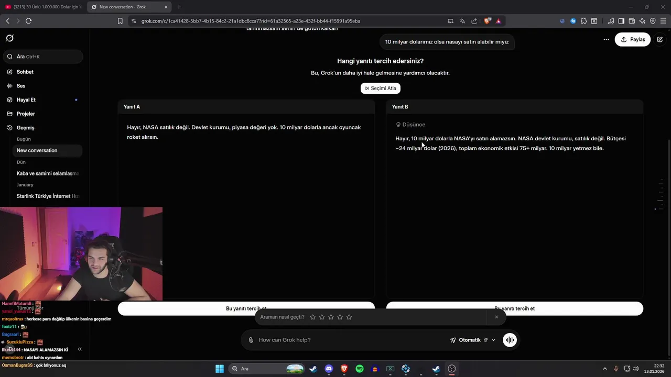Choose 'Bu yanıtı tercih et' for Yanıt A
The width and height of the screenshot is (671, 377).
point(246,308)
